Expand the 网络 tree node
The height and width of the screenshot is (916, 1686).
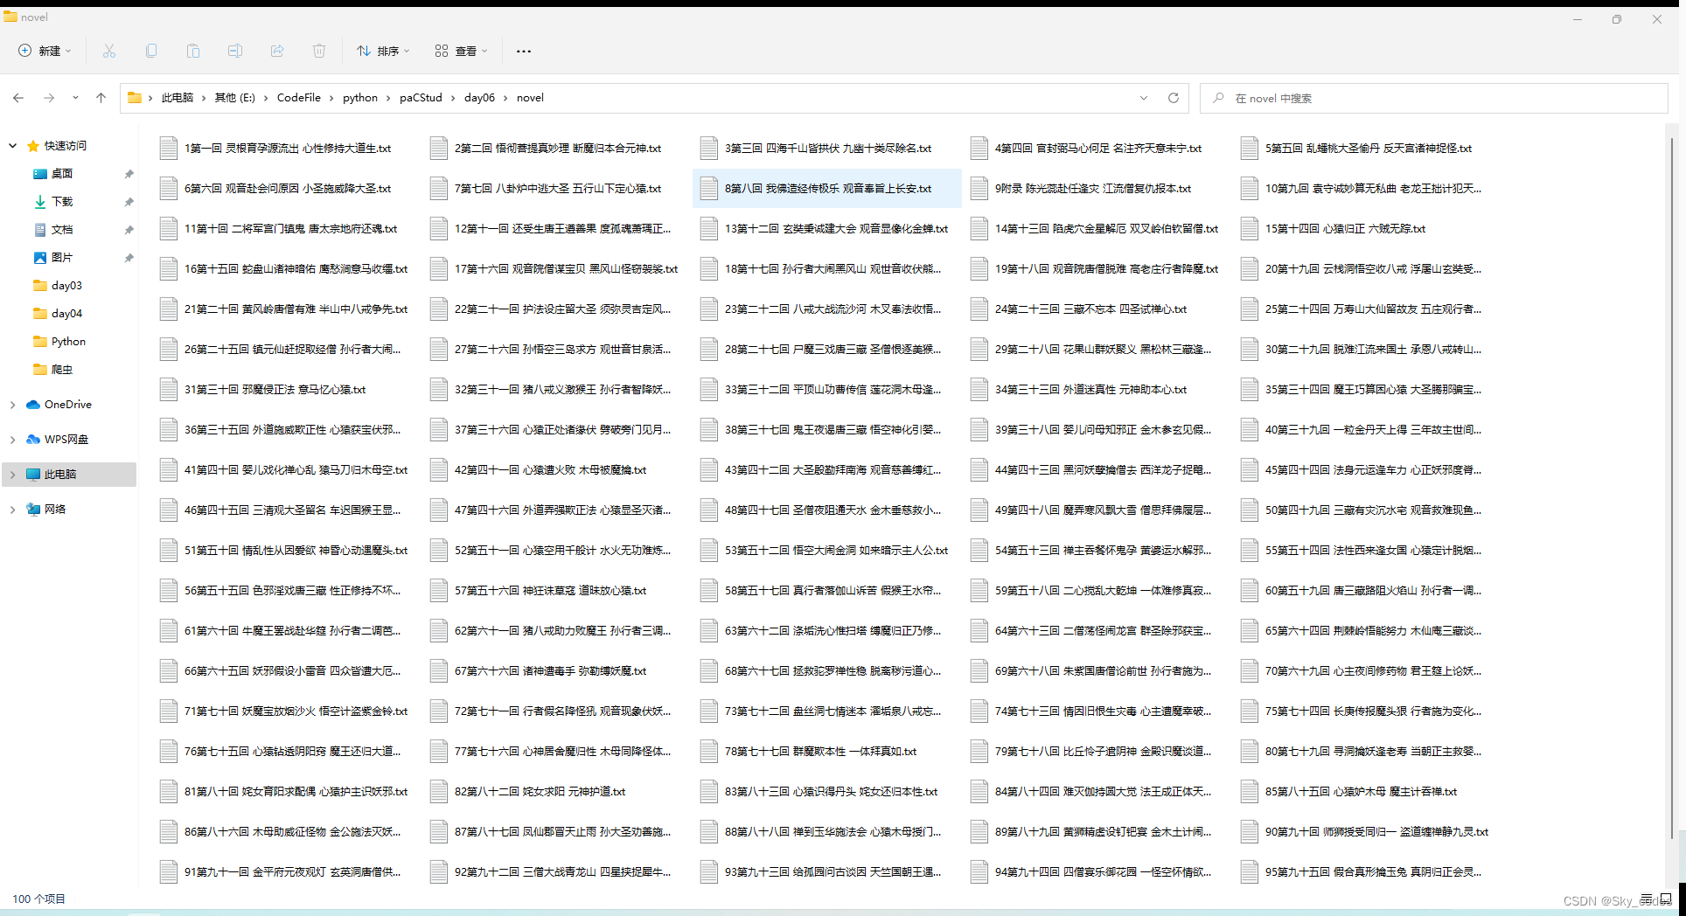pyautogui.click(x=12, y=510)
